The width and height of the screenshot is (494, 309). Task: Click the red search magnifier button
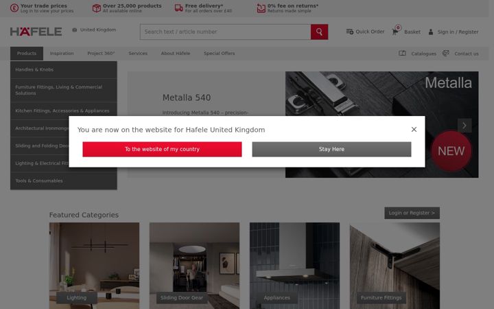point(319,32)
